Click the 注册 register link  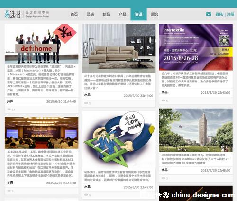pyautogui.click(x=230, y=14)
